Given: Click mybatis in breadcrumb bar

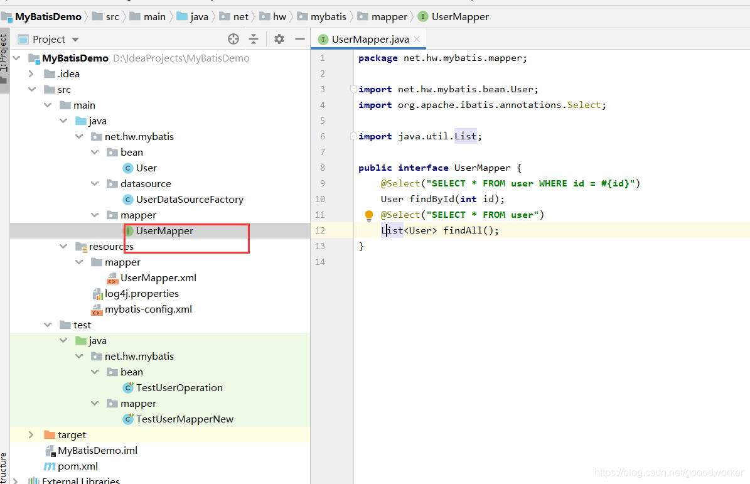Looking at the screenshot, I should [328, 17].
